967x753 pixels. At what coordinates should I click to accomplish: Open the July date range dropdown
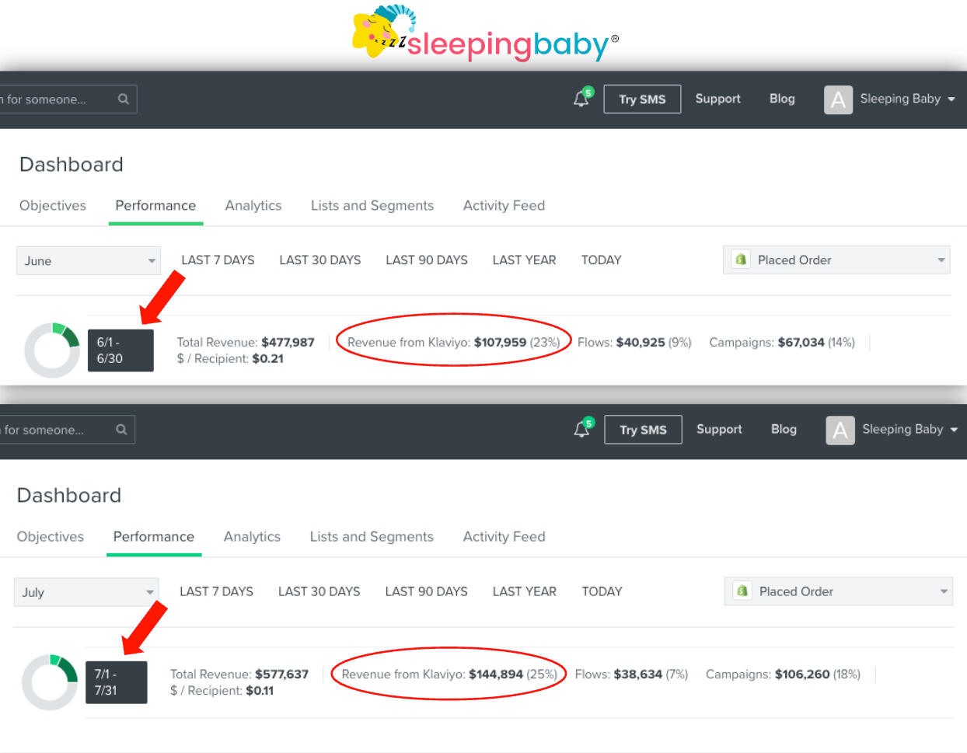pyautogui.click(x=86, y=592)
